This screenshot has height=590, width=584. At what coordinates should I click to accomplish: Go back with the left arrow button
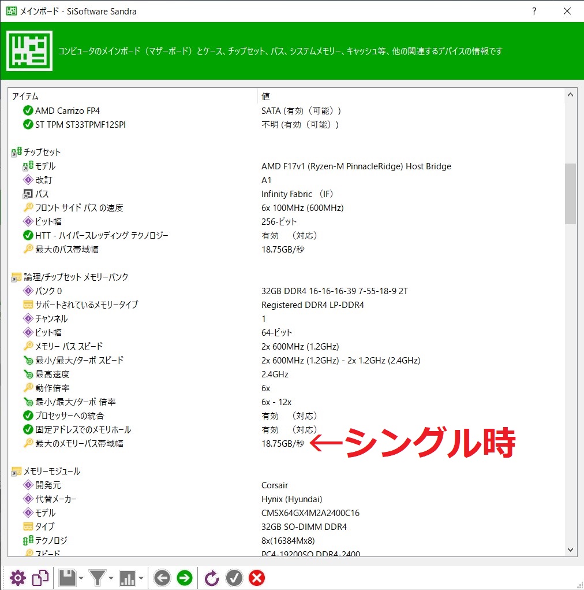tap(162, 578)
